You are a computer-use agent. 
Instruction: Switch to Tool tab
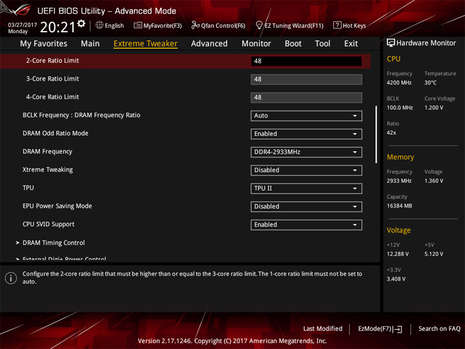323,44
